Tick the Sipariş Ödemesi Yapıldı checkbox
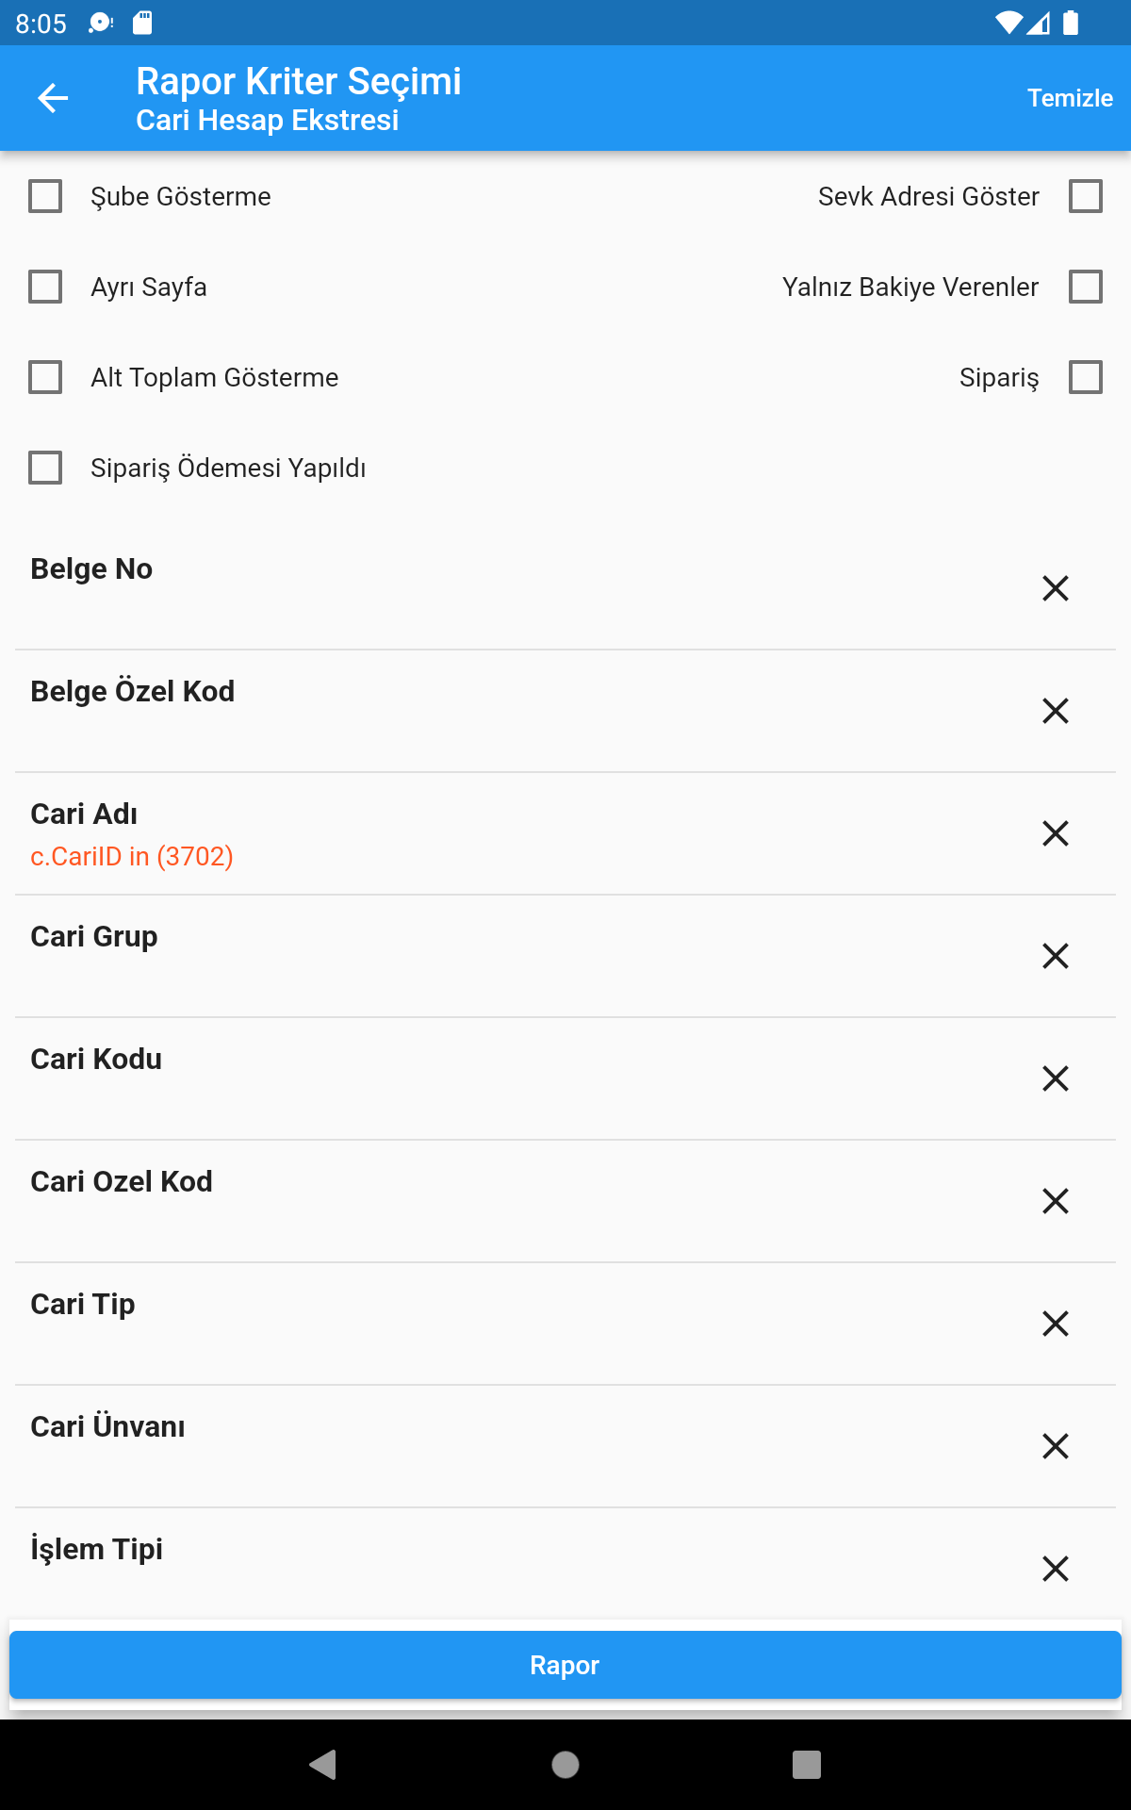The height and width of the screenshot is (1810, 1131). 45,468
